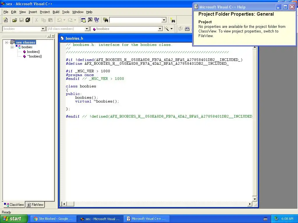Viewport: 298px width, 223px height.
Task: Click the Search binoculars icon
Action: [x=173, y=20]
